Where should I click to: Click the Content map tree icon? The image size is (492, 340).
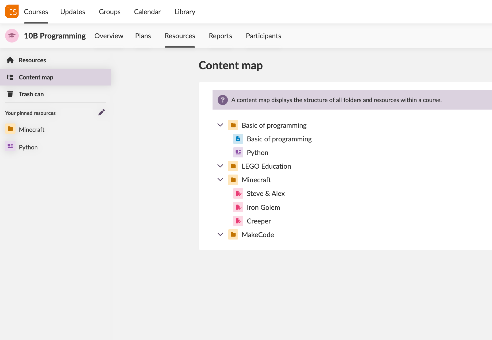coord(10,77)
